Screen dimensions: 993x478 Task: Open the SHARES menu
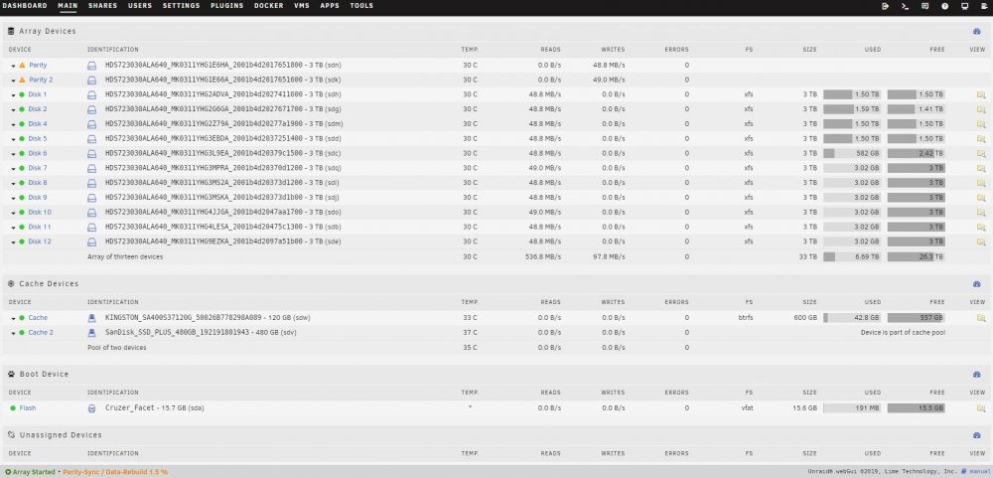click(102, 6)
